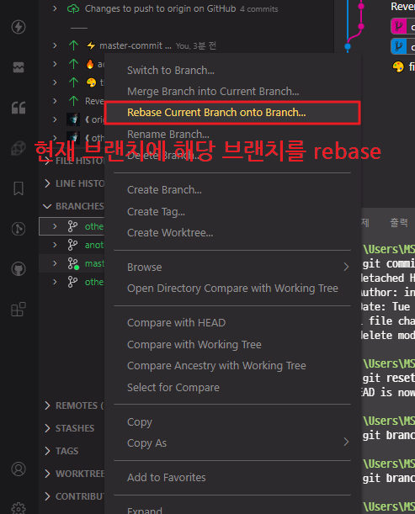Viewport: 415px width, 514px height.
Task: Expand the TAGS section
Action: point(47,451)
